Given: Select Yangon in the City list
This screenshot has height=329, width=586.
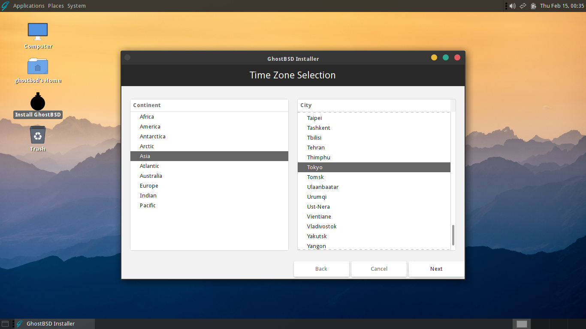Looking at the screenshot, I should [374, 246].
